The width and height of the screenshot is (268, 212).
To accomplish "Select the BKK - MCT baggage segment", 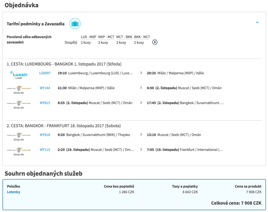I will pos(142,37).
